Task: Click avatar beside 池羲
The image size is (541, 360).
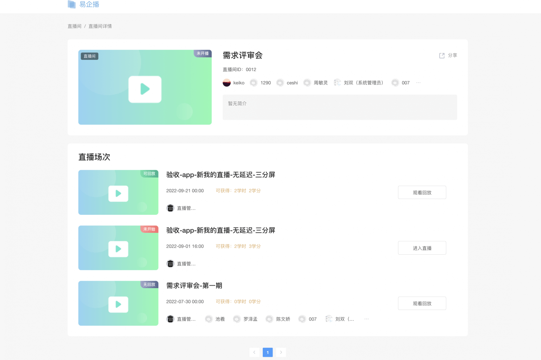Action: click(209, 319)
